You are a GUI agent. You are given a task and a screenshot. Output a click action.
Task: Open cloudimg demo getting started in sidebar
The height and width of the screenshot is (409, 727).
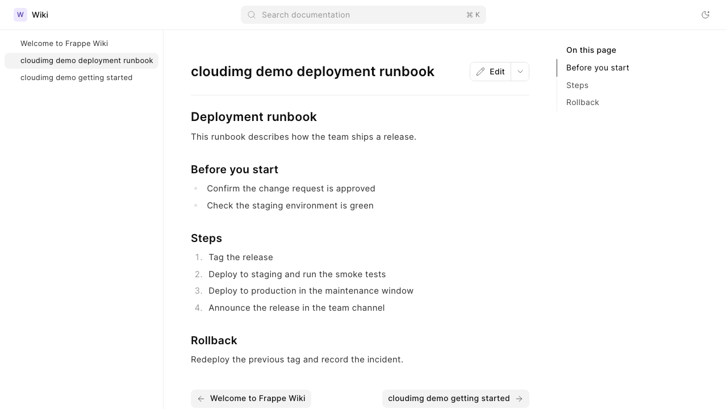coord(81,78)
